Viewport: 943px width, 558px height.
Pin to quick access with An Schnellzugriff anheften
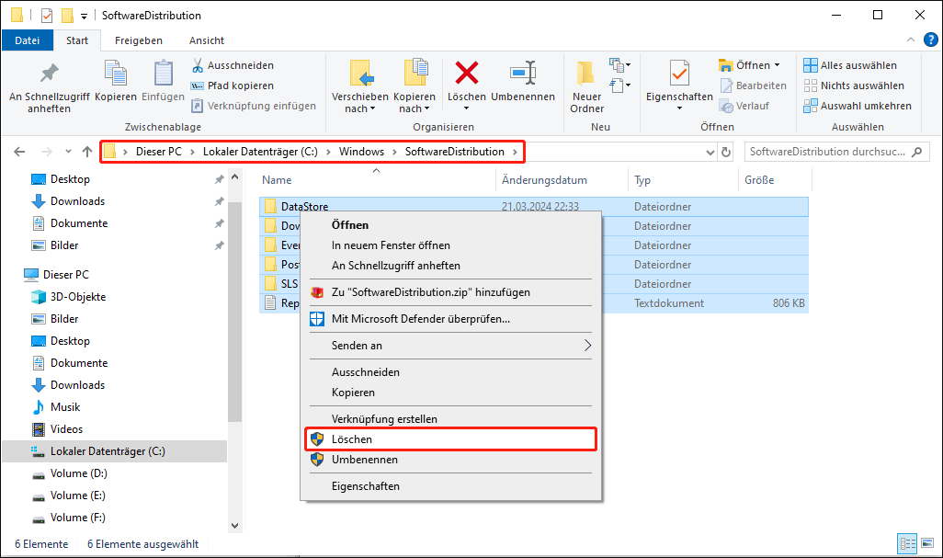[50, 87]
